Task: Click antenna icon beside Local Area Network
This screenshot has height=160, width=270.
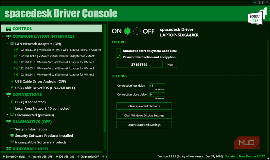Action: coord(12,108)
